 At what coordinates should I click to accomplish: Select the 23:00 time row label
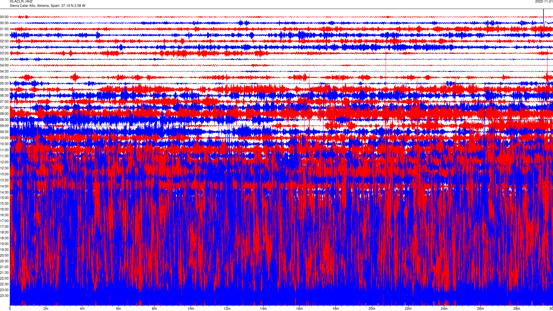(x=4, y=290)
